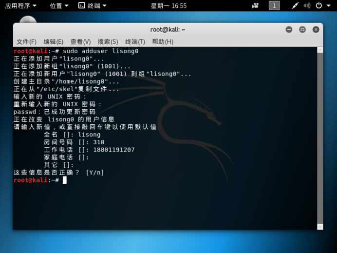
Task: Click the terminal title "root@kali: ~"
Action: [168, 29]
